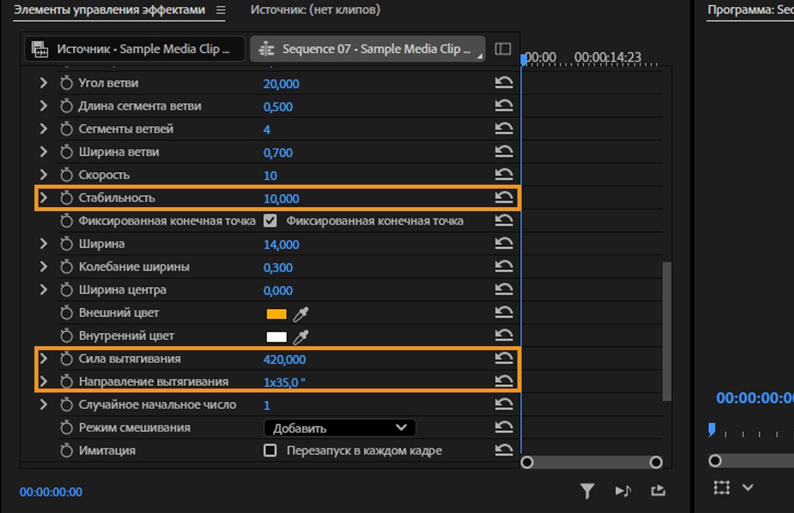Open the Элементы управления эффектами panel menu
Viewport: 794px width, 513px height.
pos(220,10)
